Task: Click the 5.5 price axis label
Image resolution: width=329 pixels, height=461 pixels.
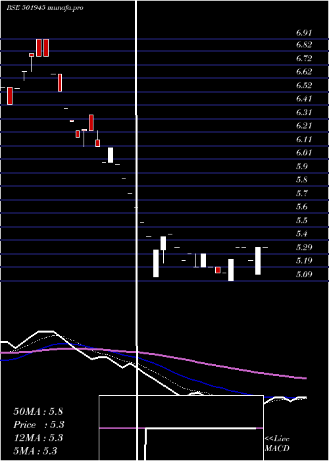Action: pos(301,221)
